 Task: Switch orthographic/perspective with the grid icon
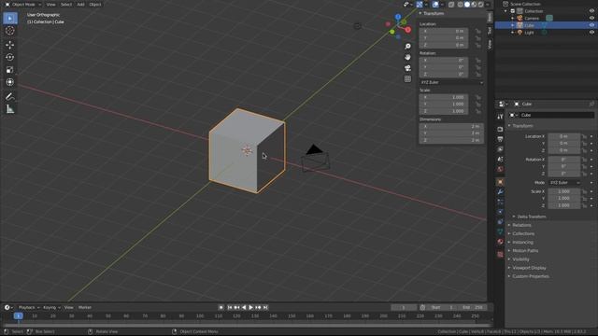click(x=407, y=78)
